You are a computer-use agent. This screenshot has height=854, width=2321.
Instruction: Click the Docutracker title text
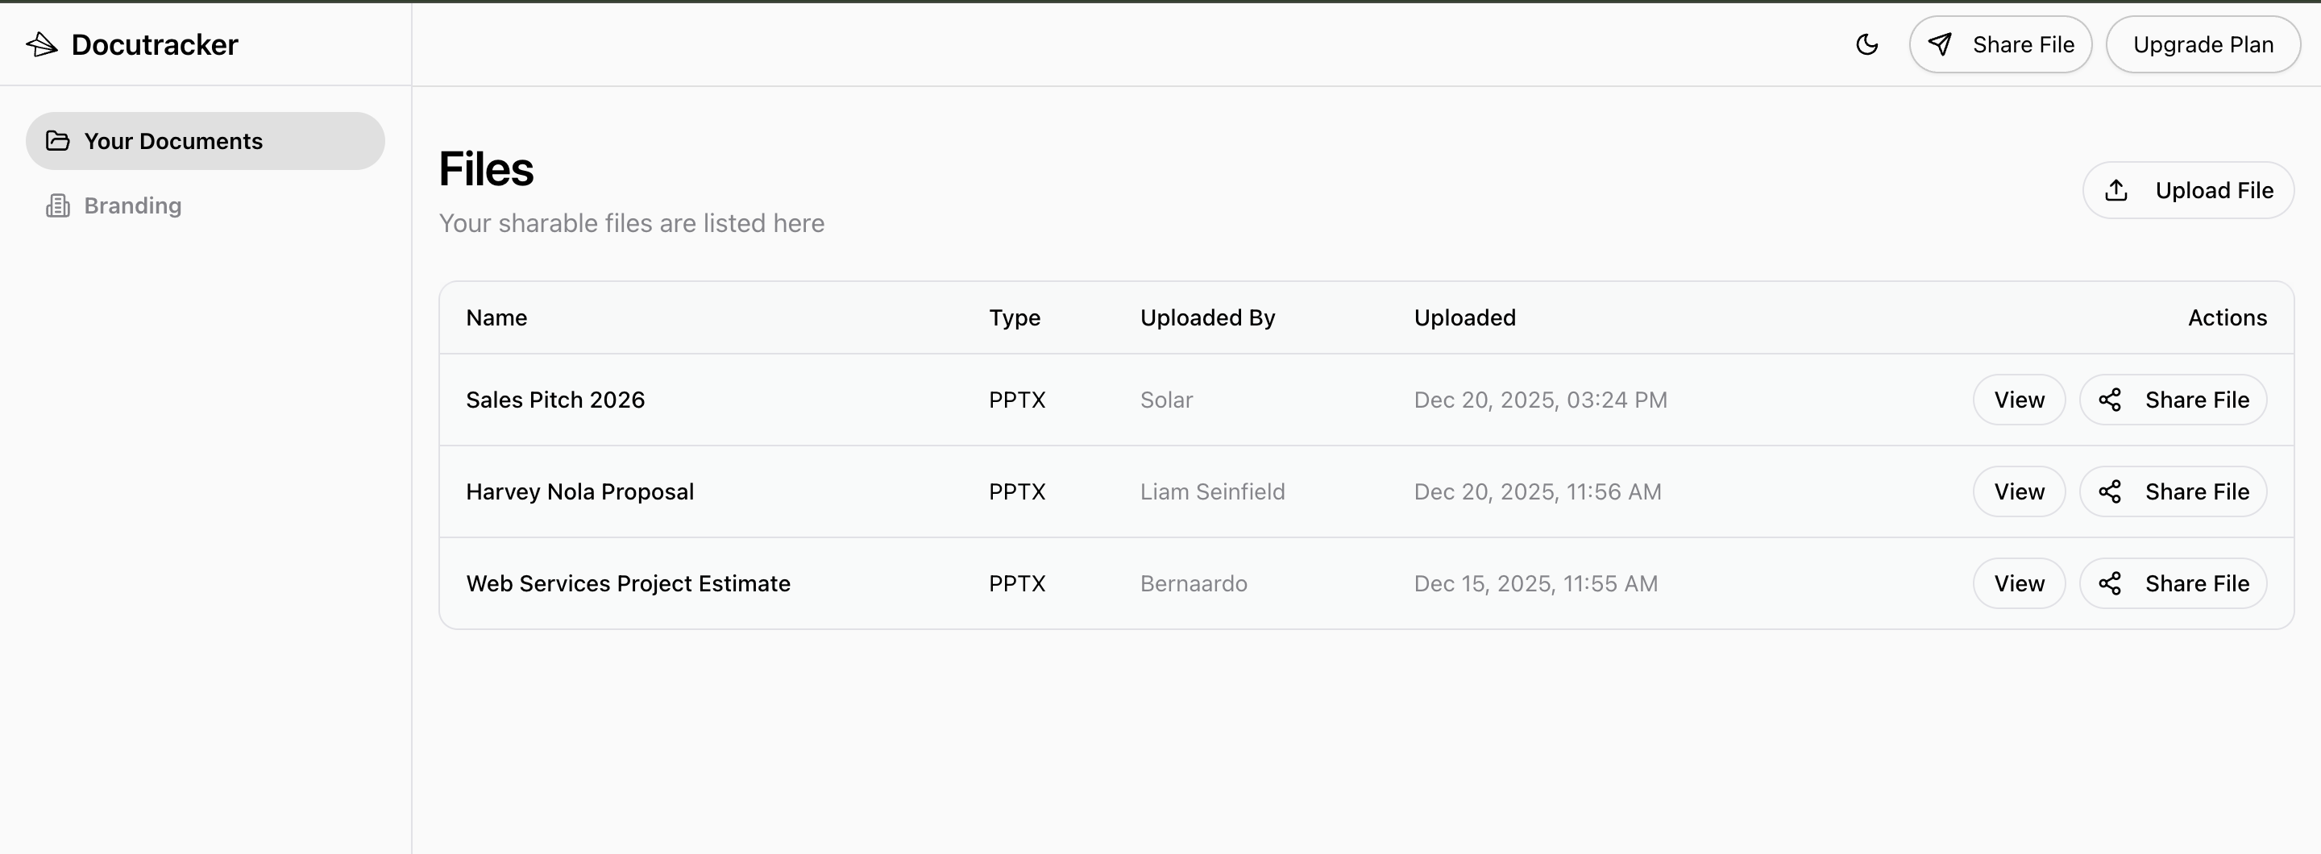155,44
